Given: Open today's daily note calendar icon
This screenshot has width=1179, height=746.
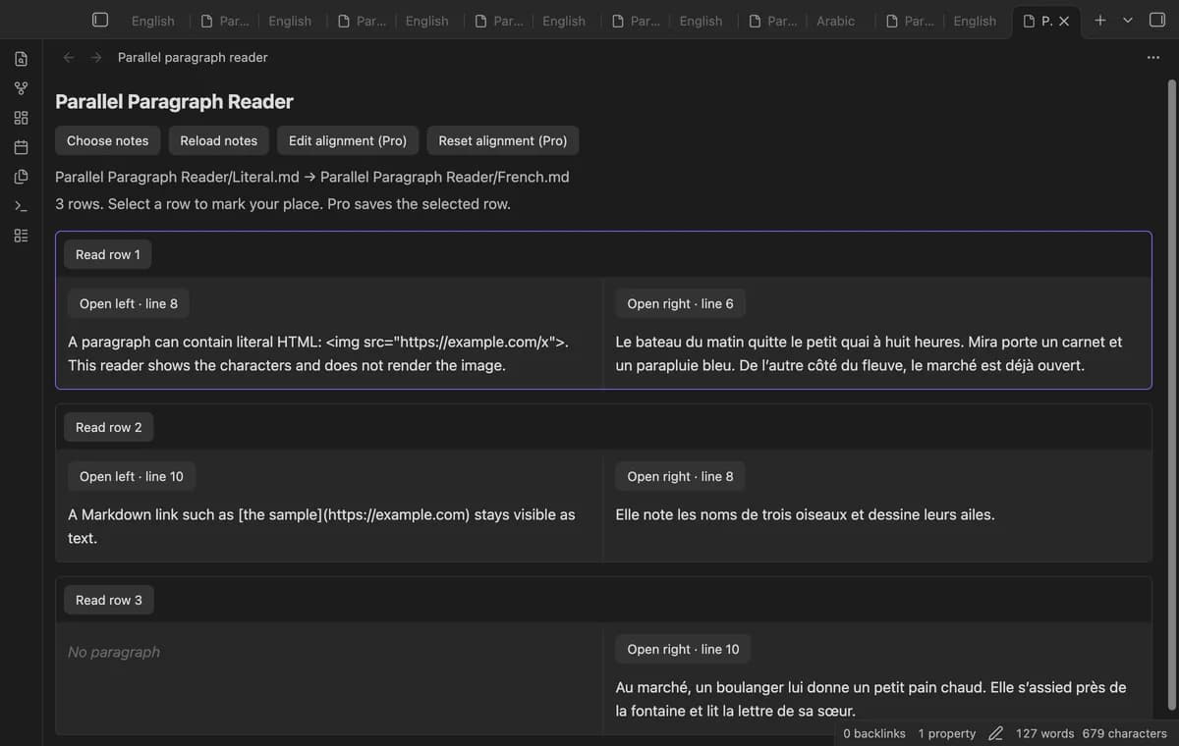Looking at the screenshot, I should (x=21, y=147).
